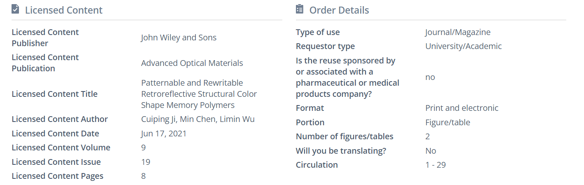Select the University/Academic requestor type value
The image size is (584, 185).
click(463, 46)
